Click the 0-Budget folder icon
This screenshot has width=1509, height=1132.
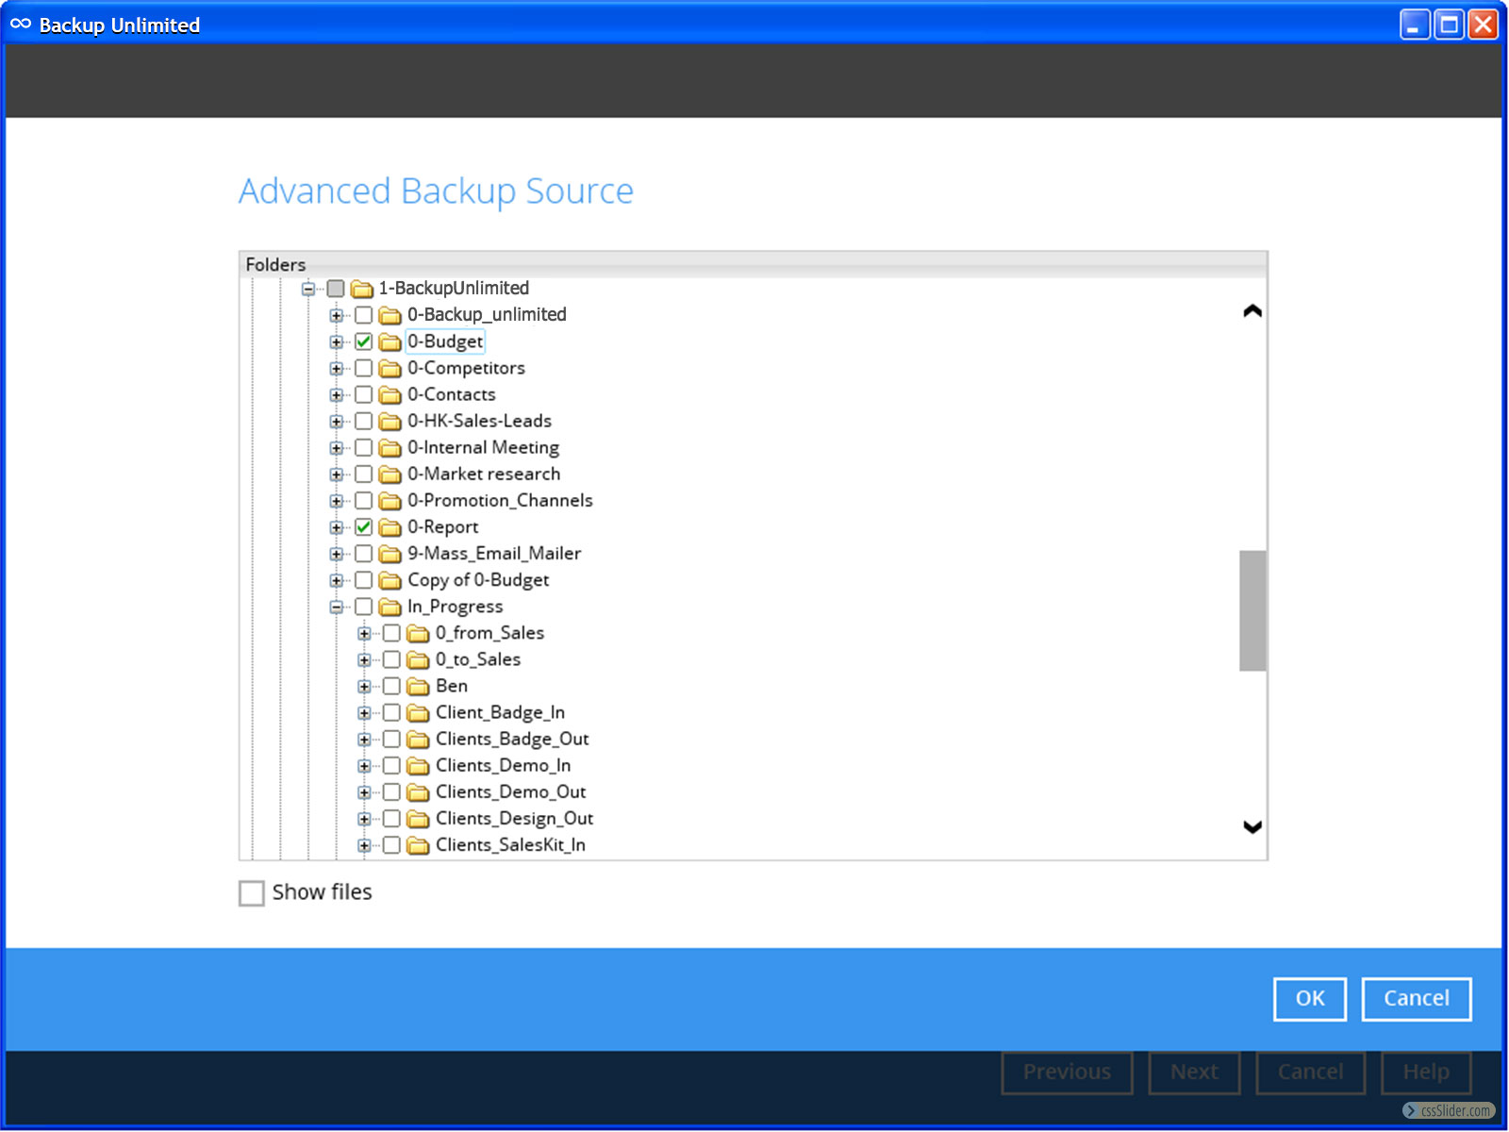[x=390, y=341]
